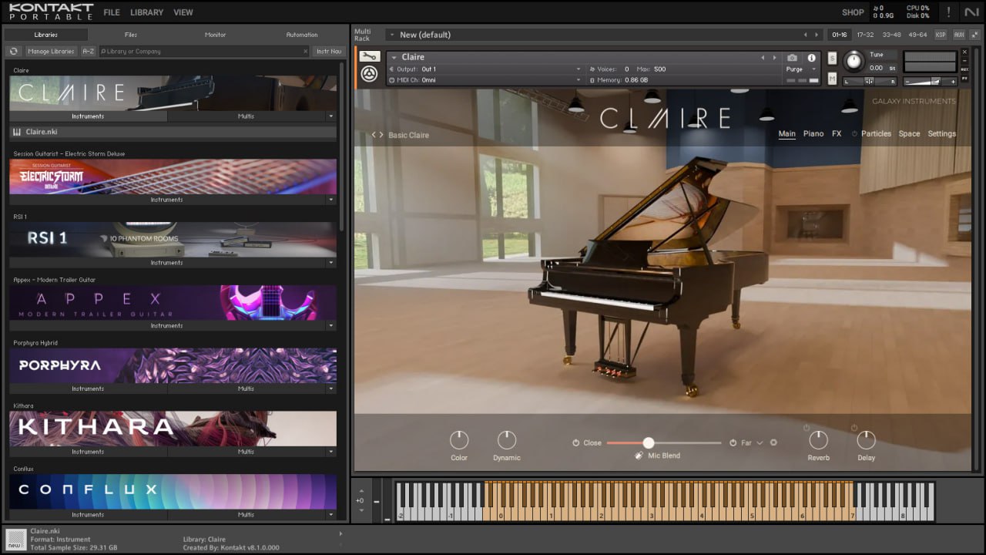Go to previous multi with left arrow
The height and width of the screenshot is (555, 986).
pos(806,35)
